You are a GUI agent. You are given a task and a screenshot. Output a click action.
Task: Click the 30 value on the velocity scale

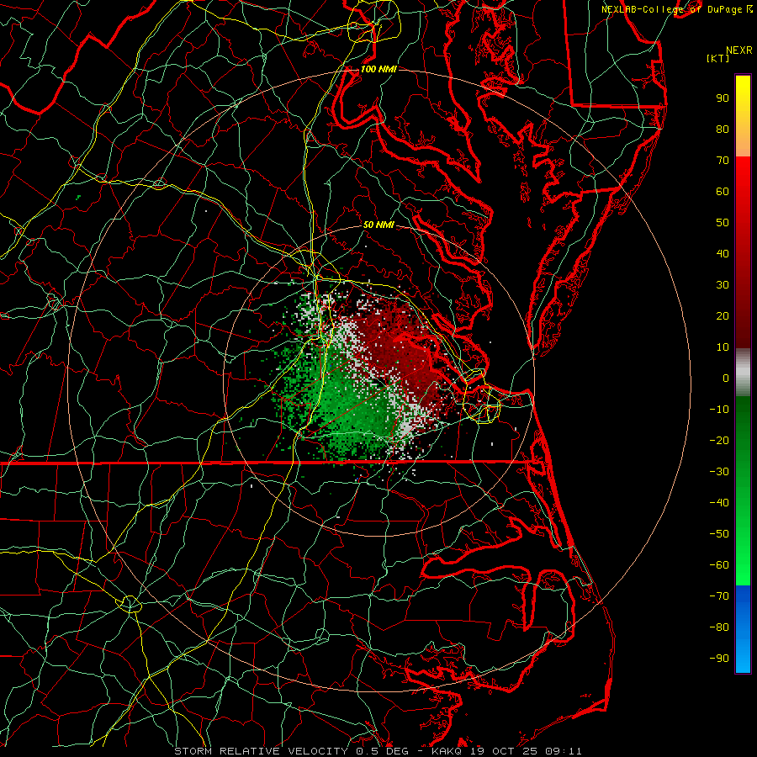click(x=723, y=285)
